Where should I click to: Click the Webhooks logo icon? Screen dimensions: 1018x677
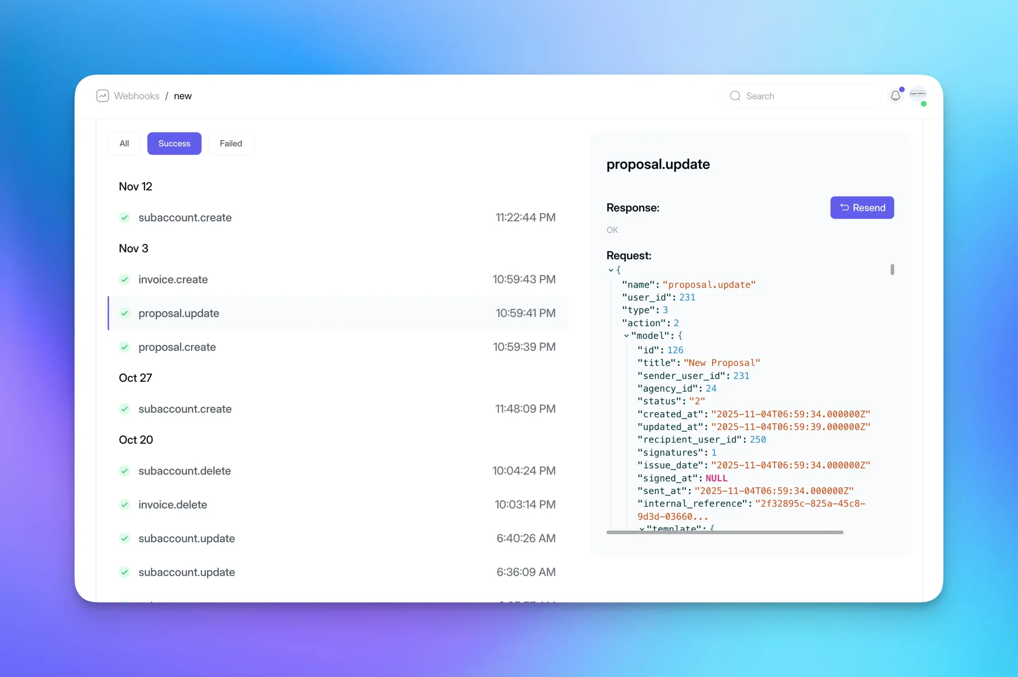pos(102,96)
